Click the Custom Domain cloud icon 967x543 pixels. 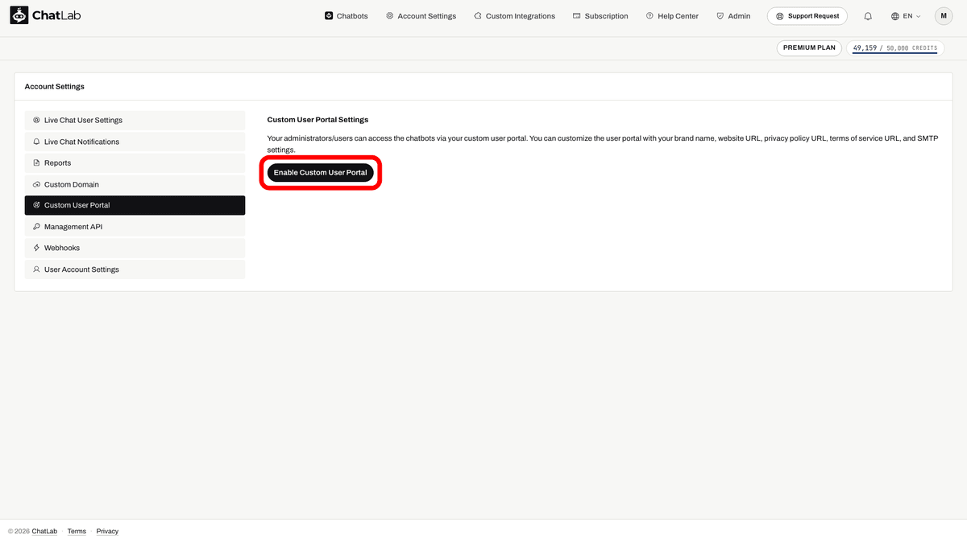tap(36, 184)
